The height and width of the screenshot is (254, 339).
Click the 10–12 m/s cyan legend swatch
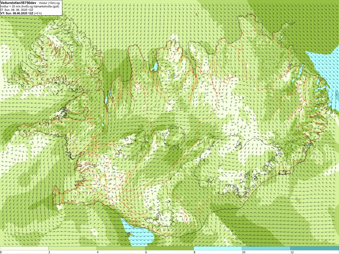[x=266, y=248]
